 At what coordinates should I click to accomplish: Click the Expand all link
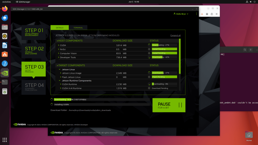175,35
